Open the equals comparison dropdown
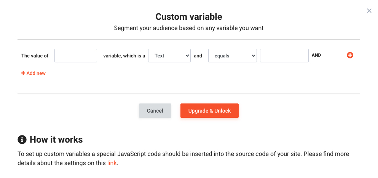Screen dimensions: 378x178 pos(232,56)
